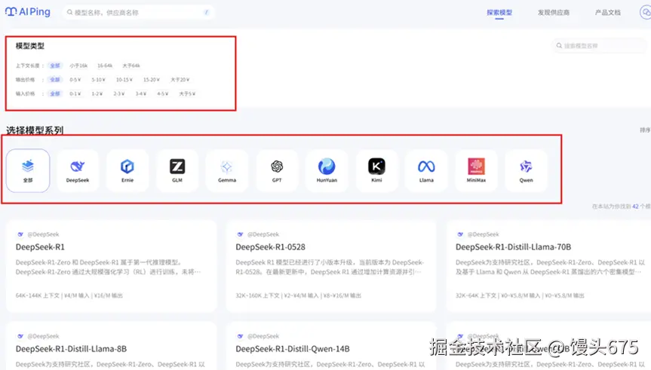Filter output price to 15-20¥
The height and width of the screenshot is (370, 651).
pyautogui.click(x=152, y=80)
